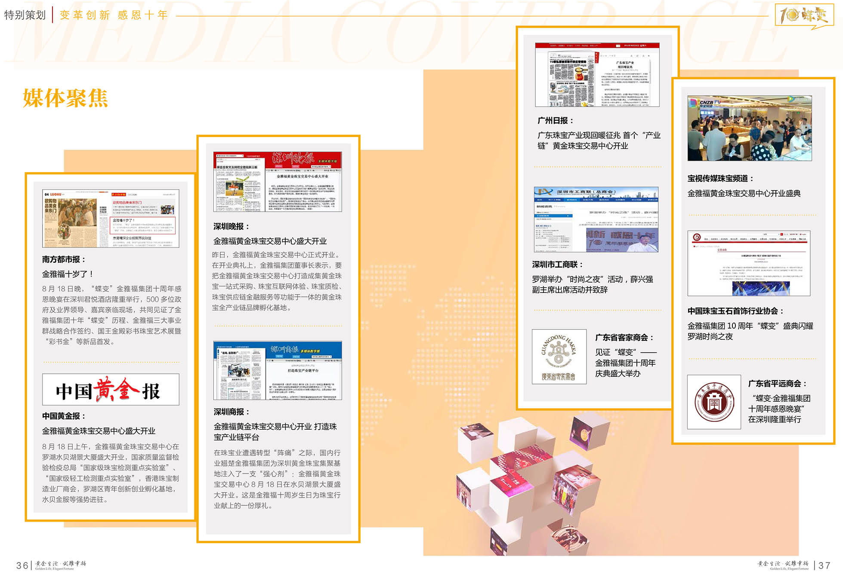Click the headline 金雅福十岁了！
The width and height of the screenshot is (843, 572).
tap(68, 274)
